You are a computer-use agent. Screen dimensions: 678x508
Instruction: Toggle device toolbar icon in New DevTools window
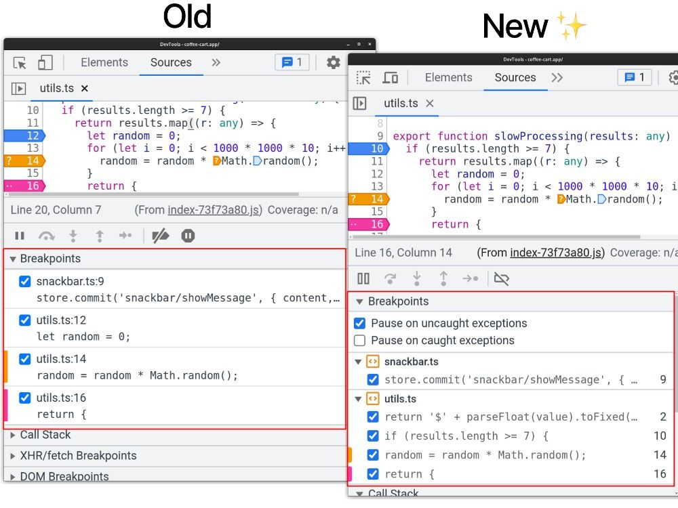tap(391, 78)
